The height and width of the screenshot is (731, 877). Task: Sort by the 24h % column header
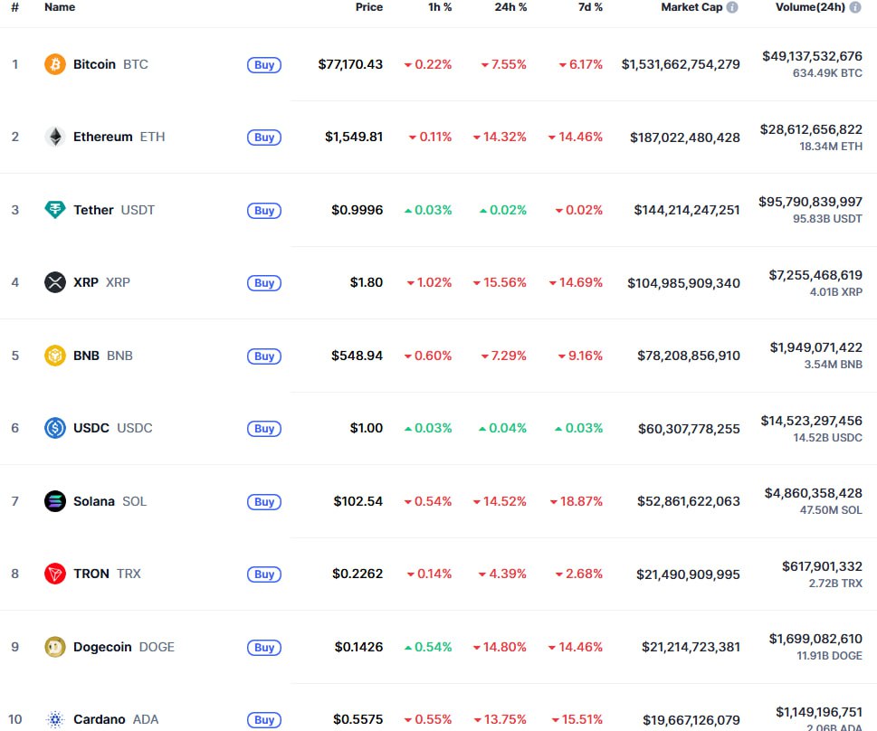pos(513,7)
